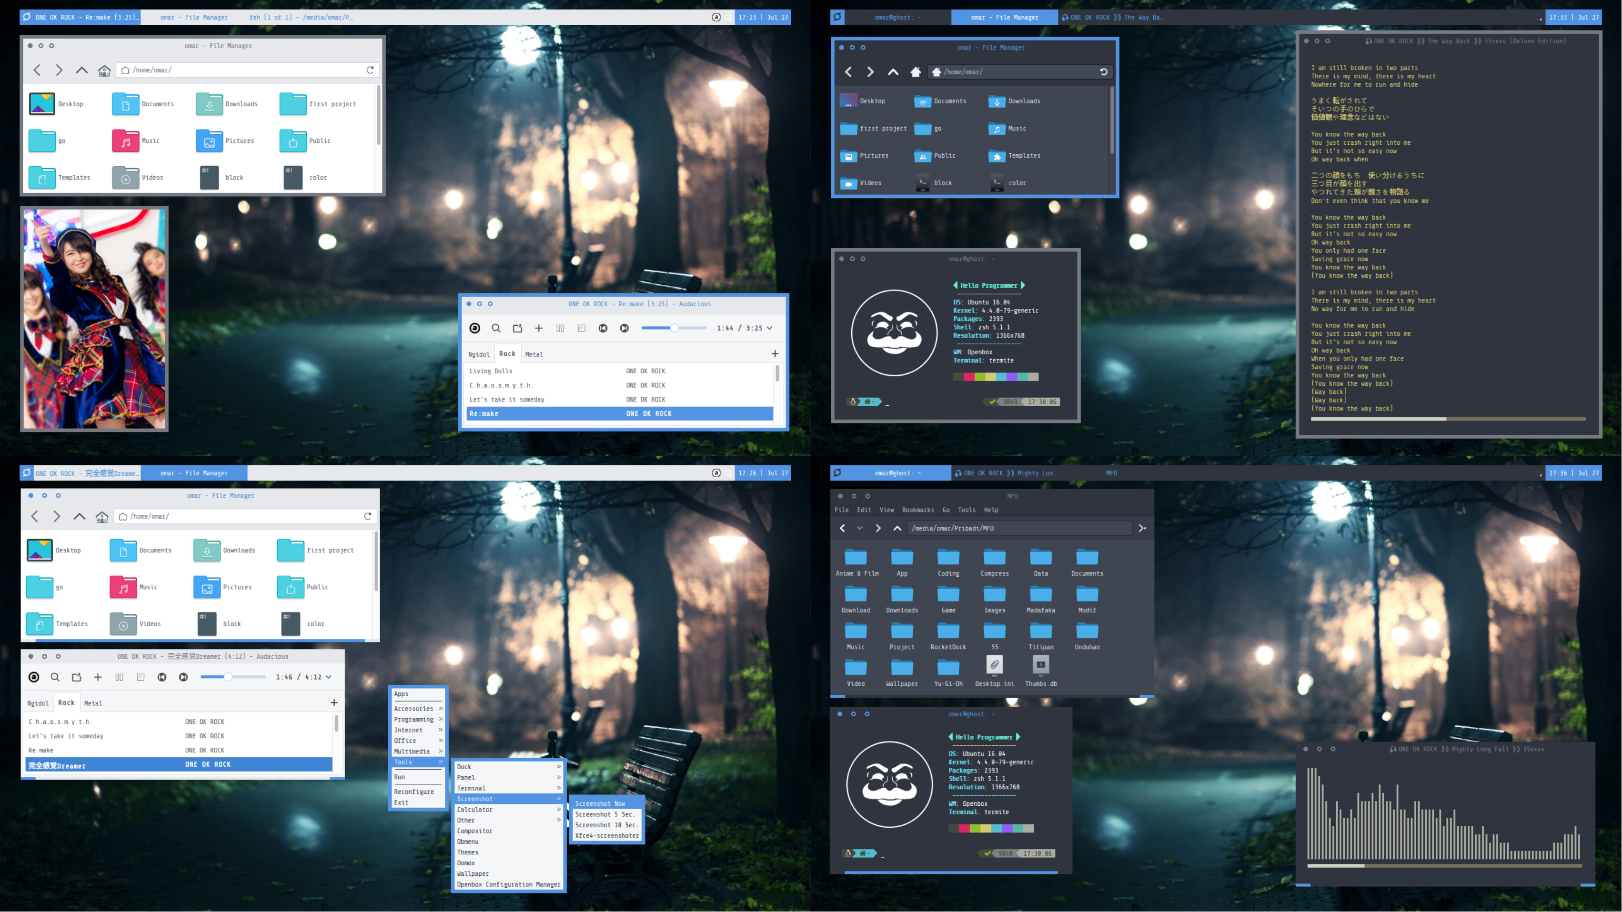
Task: Open Videos folder in dark File Manager
Action: [x=860, y=182]
